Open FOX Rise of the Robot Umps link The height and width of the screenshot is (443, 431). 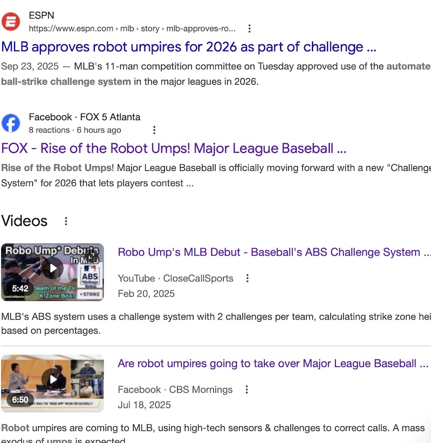point(173,148)
